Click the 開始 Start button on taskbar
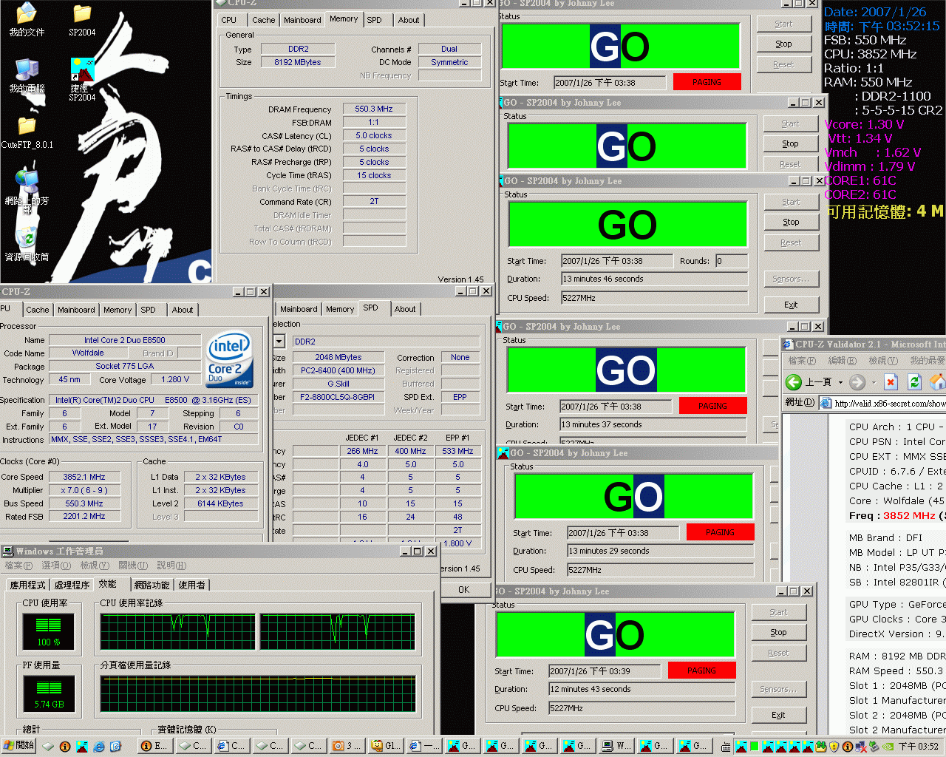This screenshot has height=757, width=946. [18, 745]
